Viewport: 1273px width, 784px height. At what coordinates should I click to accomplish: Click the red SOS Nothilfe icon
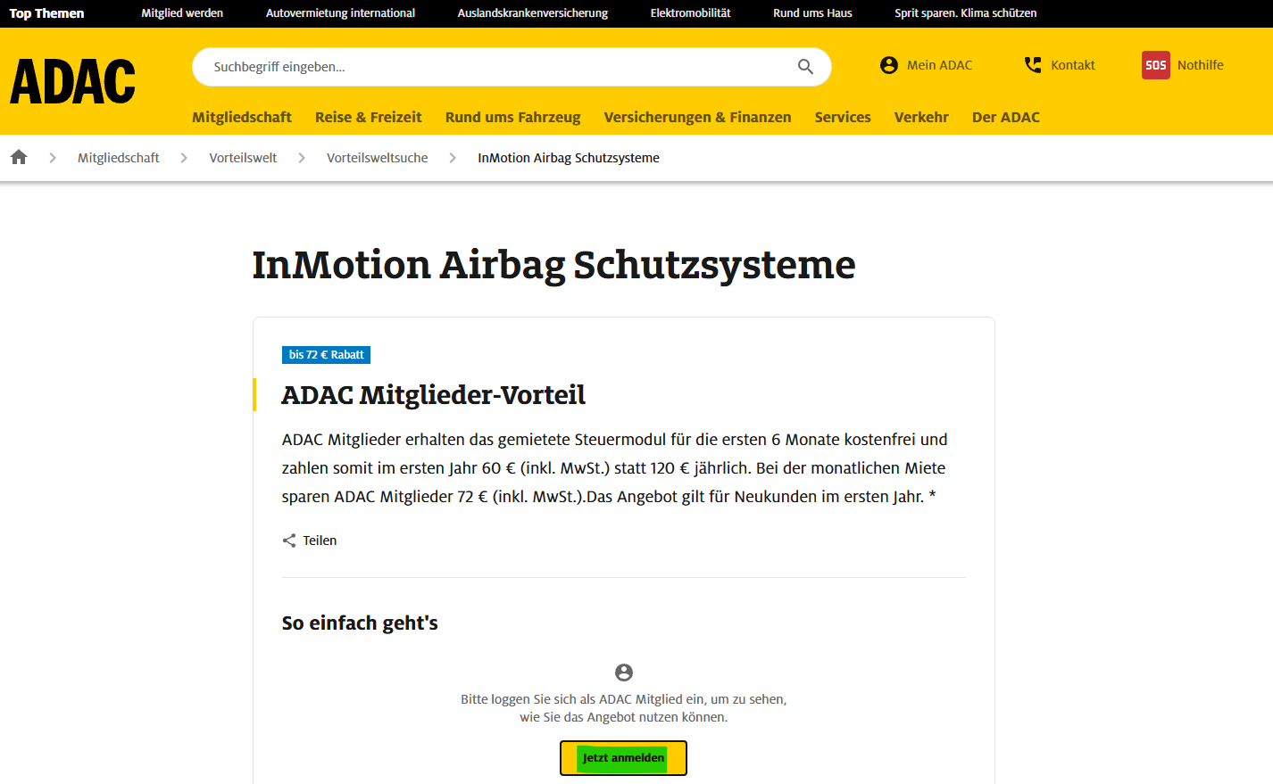1155,65
